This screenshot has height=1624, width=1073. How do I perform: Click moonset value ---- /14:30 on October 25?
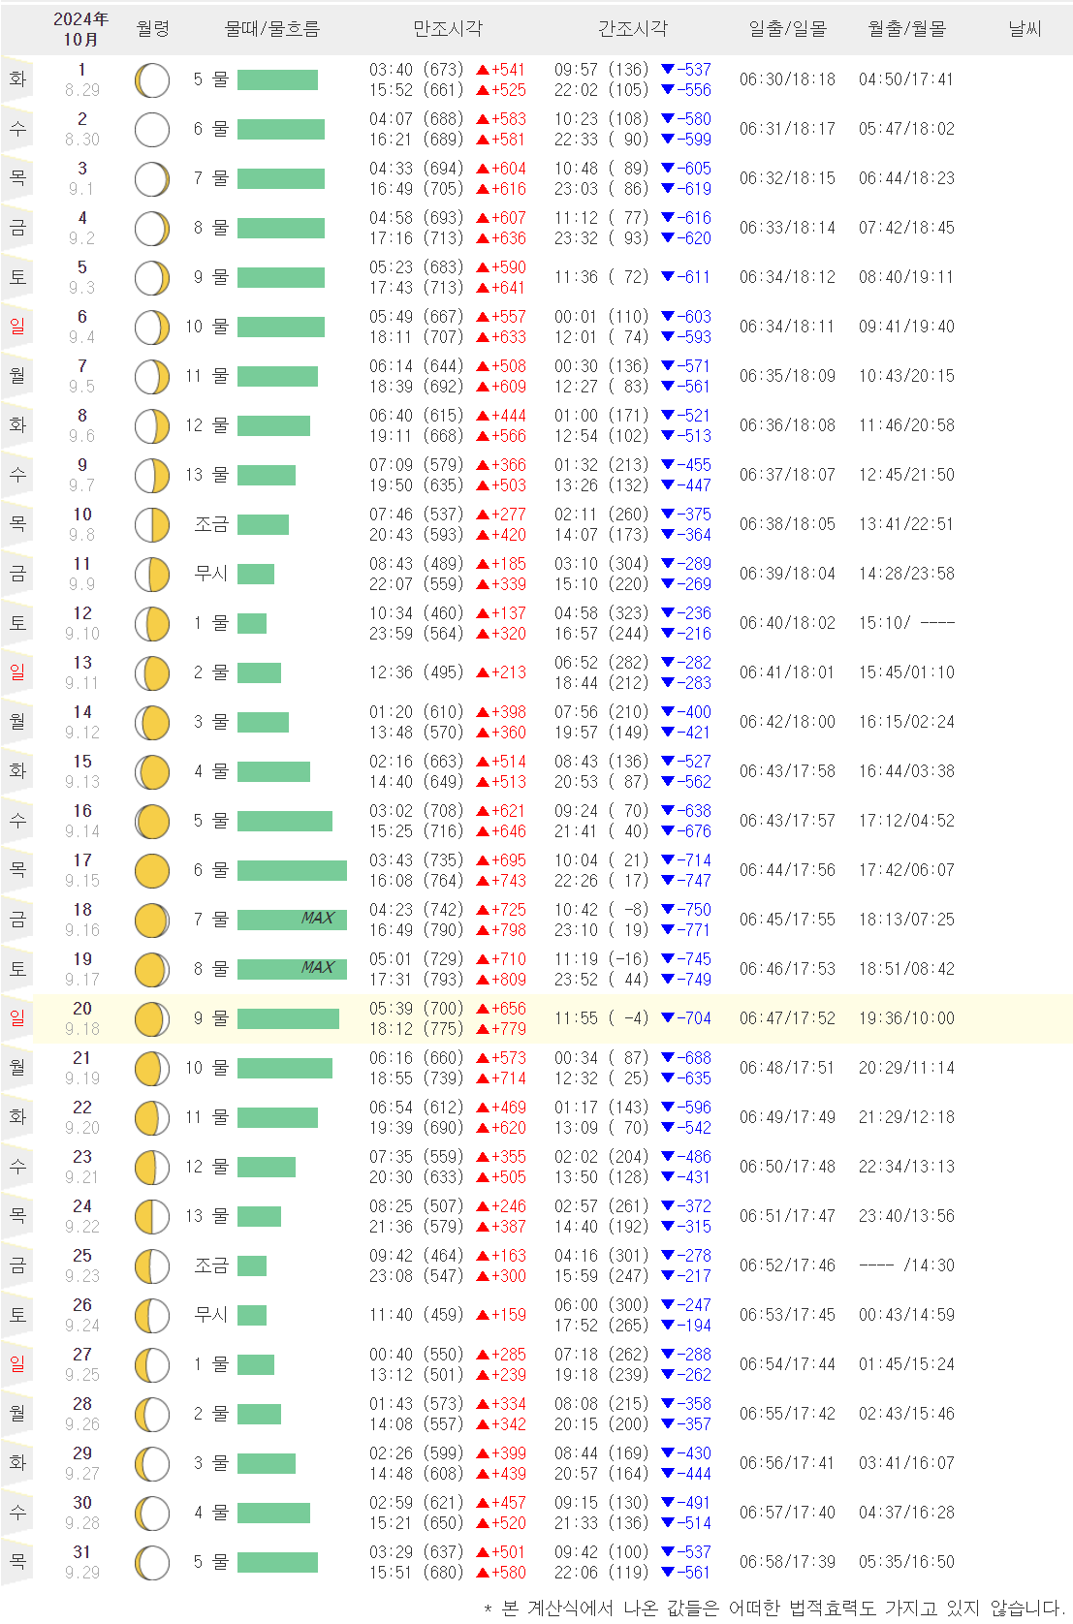click(x=906, y=1265)
